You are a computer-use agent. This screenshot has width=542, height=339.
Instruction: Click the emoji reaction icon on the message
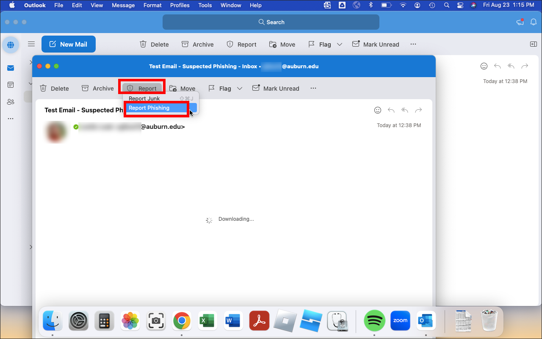point(378,110)
